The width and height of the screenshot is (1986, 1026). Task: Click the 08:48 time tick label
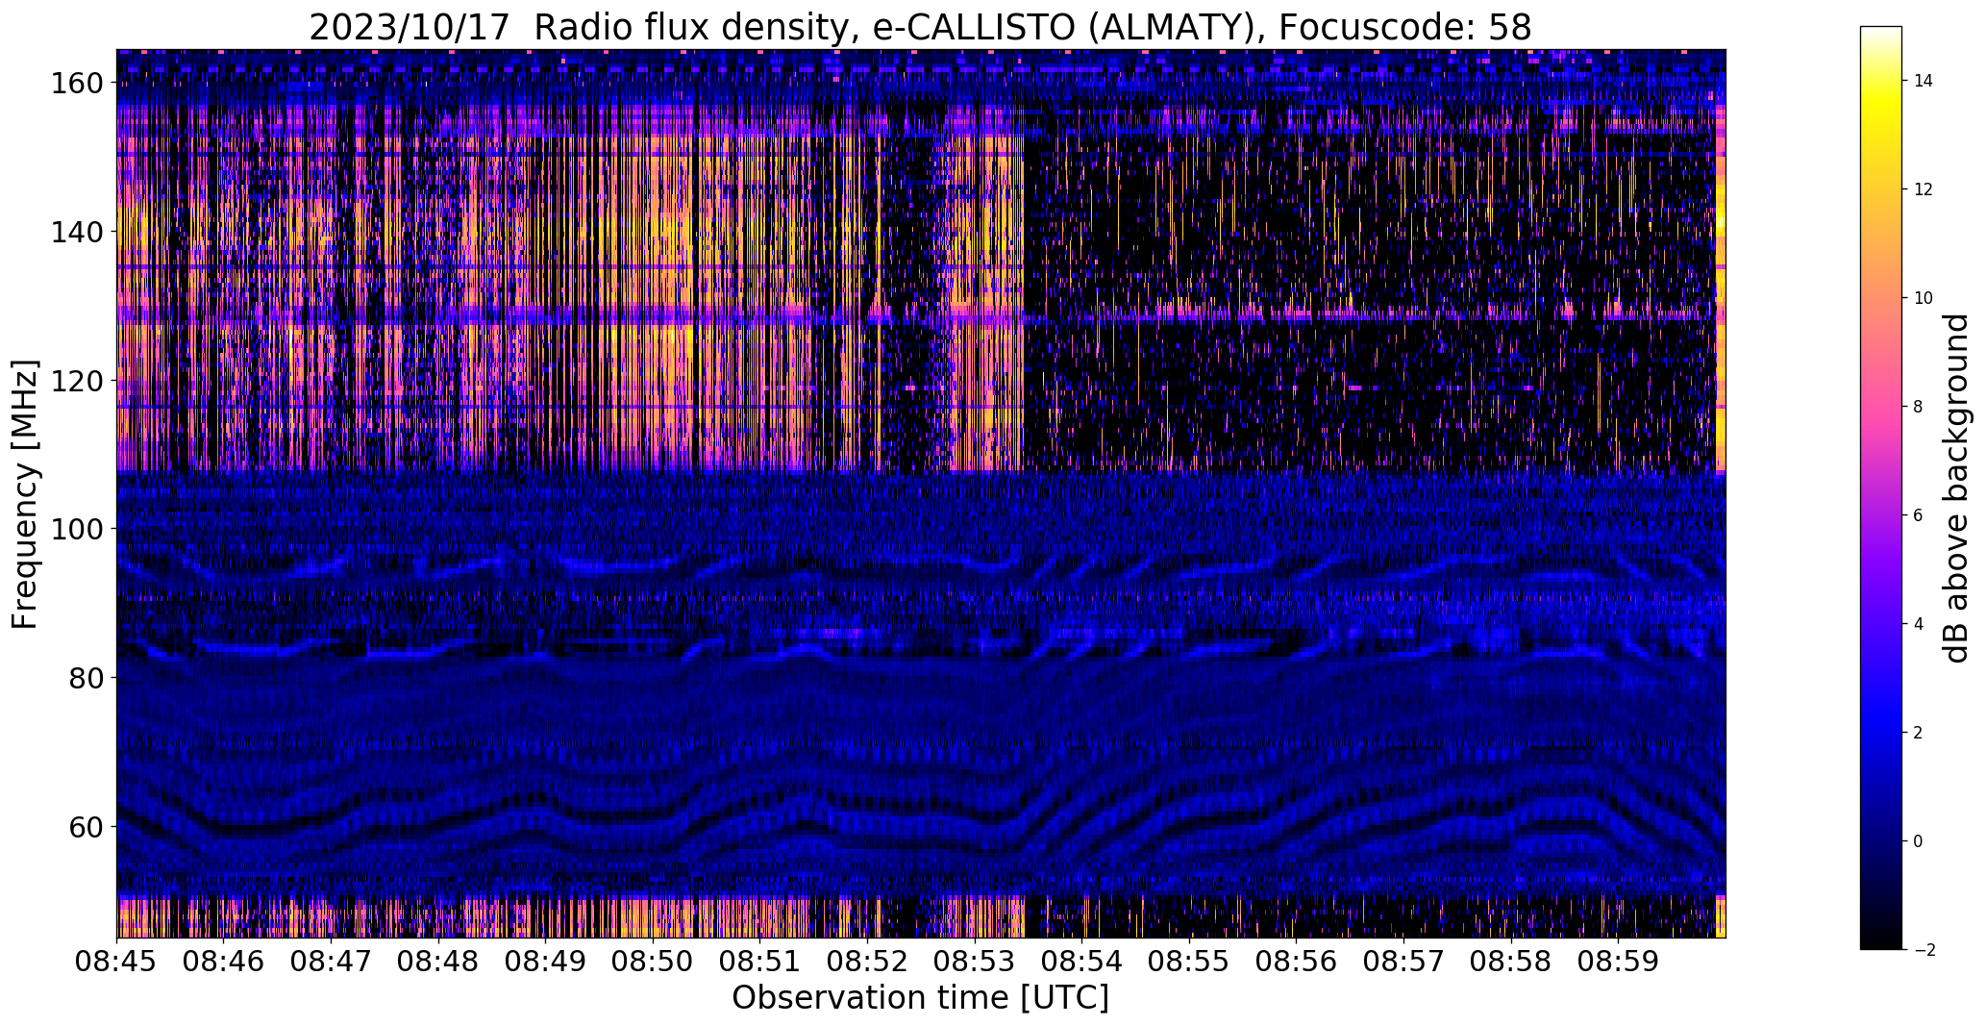(x=438, y=962)
